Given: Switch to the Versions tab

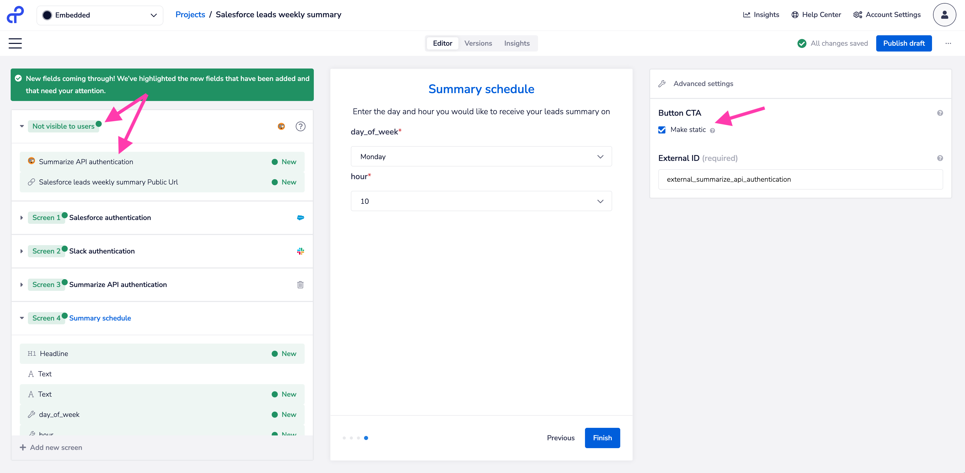Looking at the screenshot, I should click(x=478, y=43).
